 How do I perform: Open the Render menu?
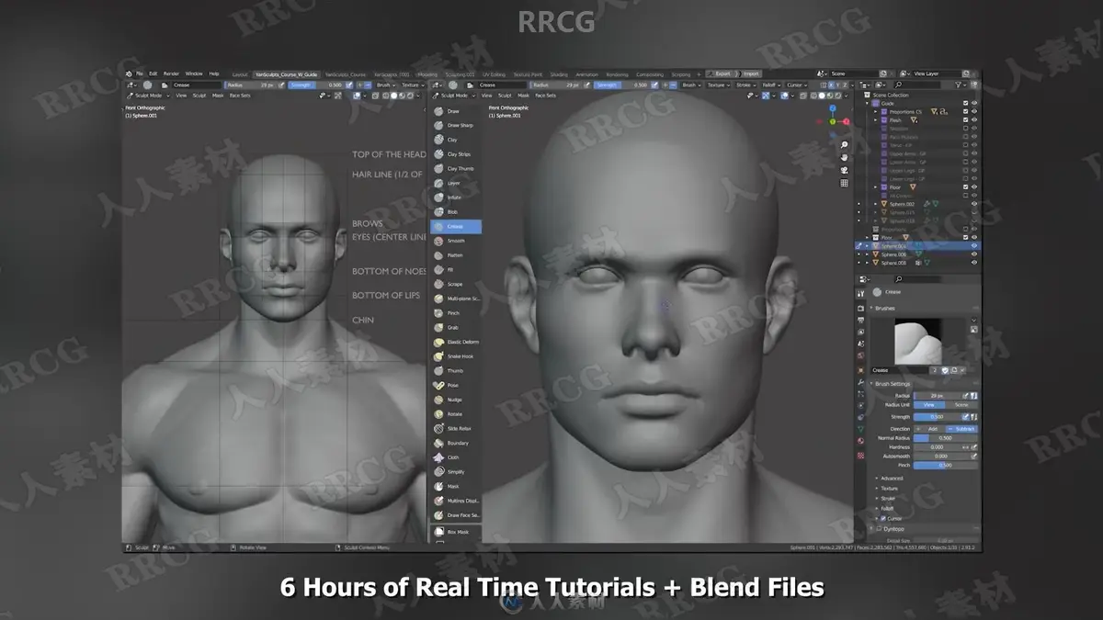pos(172,73)
